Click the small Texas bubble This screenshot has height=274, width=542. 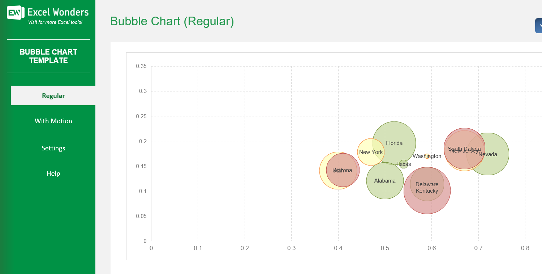(x=403, y=164)
